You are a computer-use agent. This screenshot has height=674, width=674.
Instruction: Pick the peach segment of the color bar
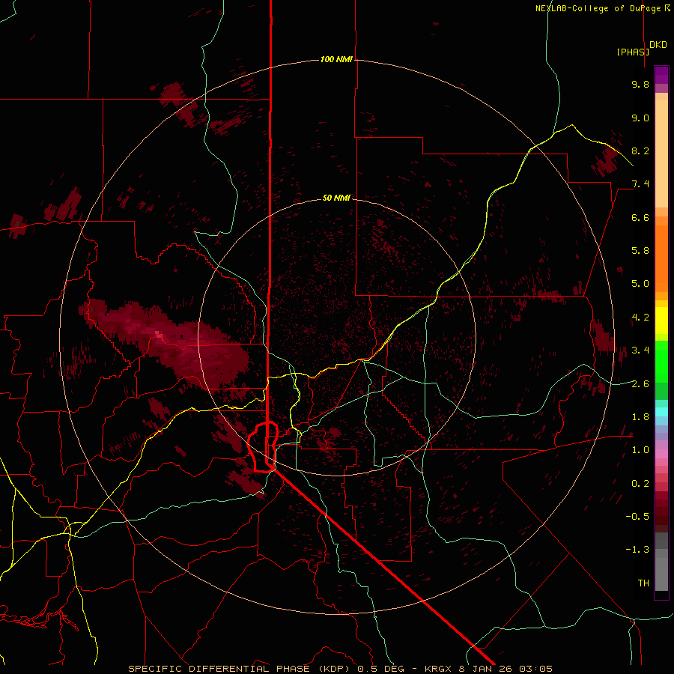tap(661, 155)
